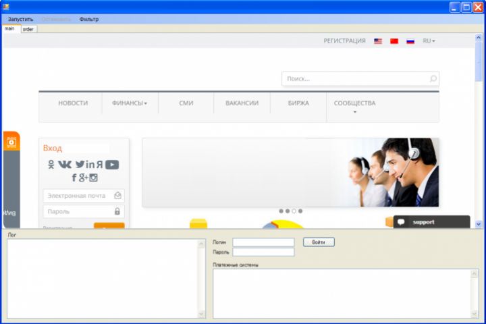Click the Лог text area
This screenshot has height=324, width=486.
[x=106, y=278]
